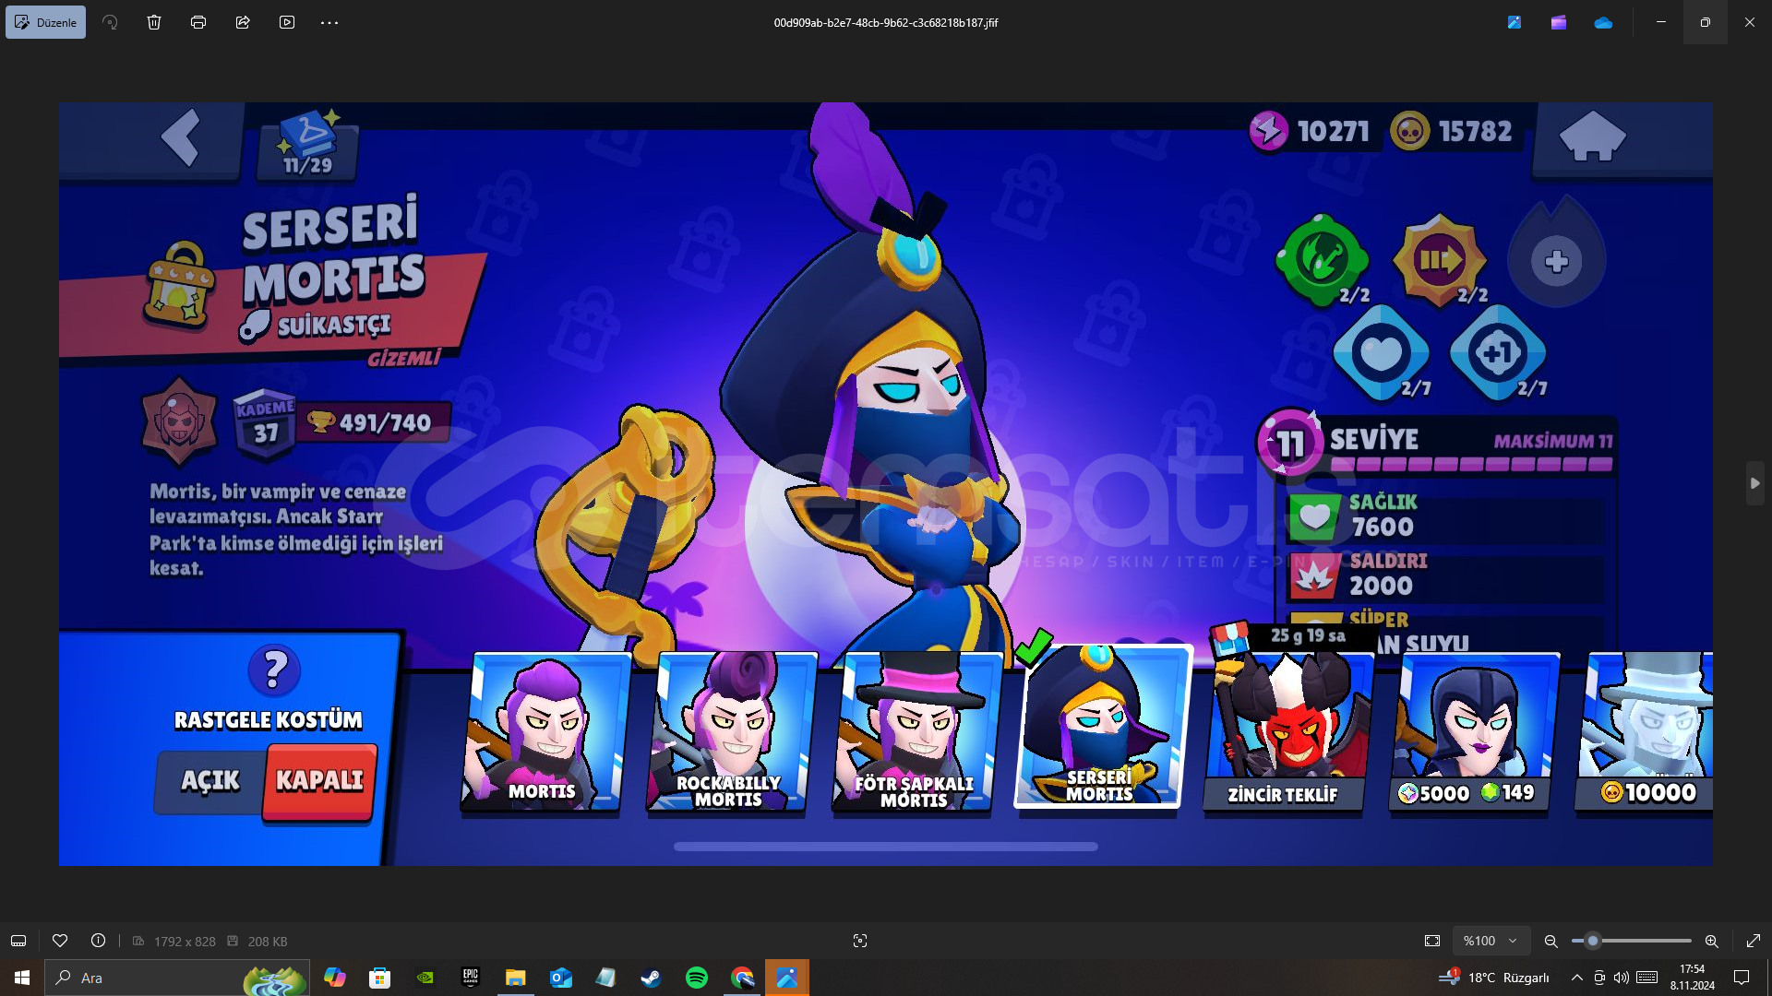The image size is (1772, 996).
Task: Open the OneDrive cloud icon
Action: pos(1603,22)
